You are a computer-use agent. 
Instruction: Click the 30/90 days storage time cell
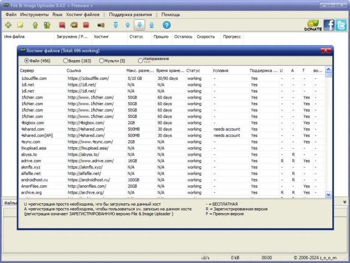168,78
